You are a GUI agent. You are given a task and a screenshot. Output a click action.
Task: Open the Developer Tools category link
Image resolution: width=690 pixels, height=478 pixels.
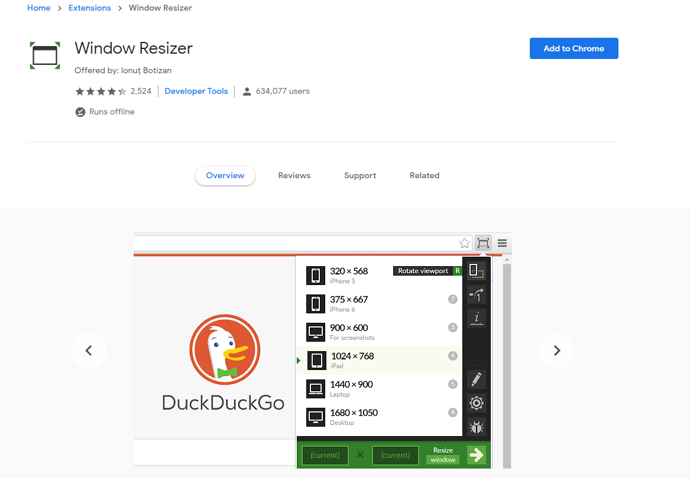coord(196,91)
